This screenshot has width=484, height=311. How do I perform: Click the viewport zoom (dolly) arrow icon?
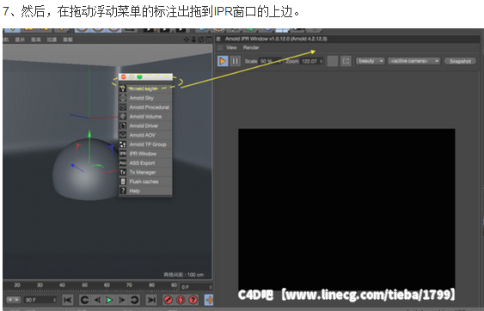(193, 40)
